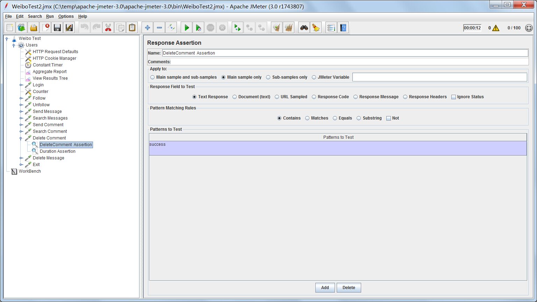Expand the Login node
Viewport: 537px width, 302px height.
pyautogui.click(x=21, y=85)
